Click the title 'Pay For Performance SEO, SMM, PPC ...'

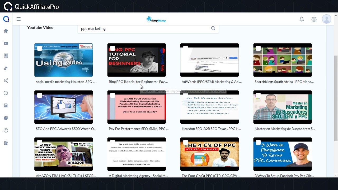tap(139, 129)
